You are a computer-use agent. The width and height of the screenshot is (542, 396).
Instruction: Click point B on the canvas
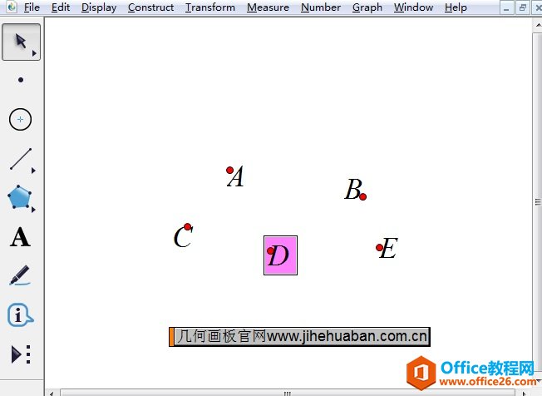362,196
